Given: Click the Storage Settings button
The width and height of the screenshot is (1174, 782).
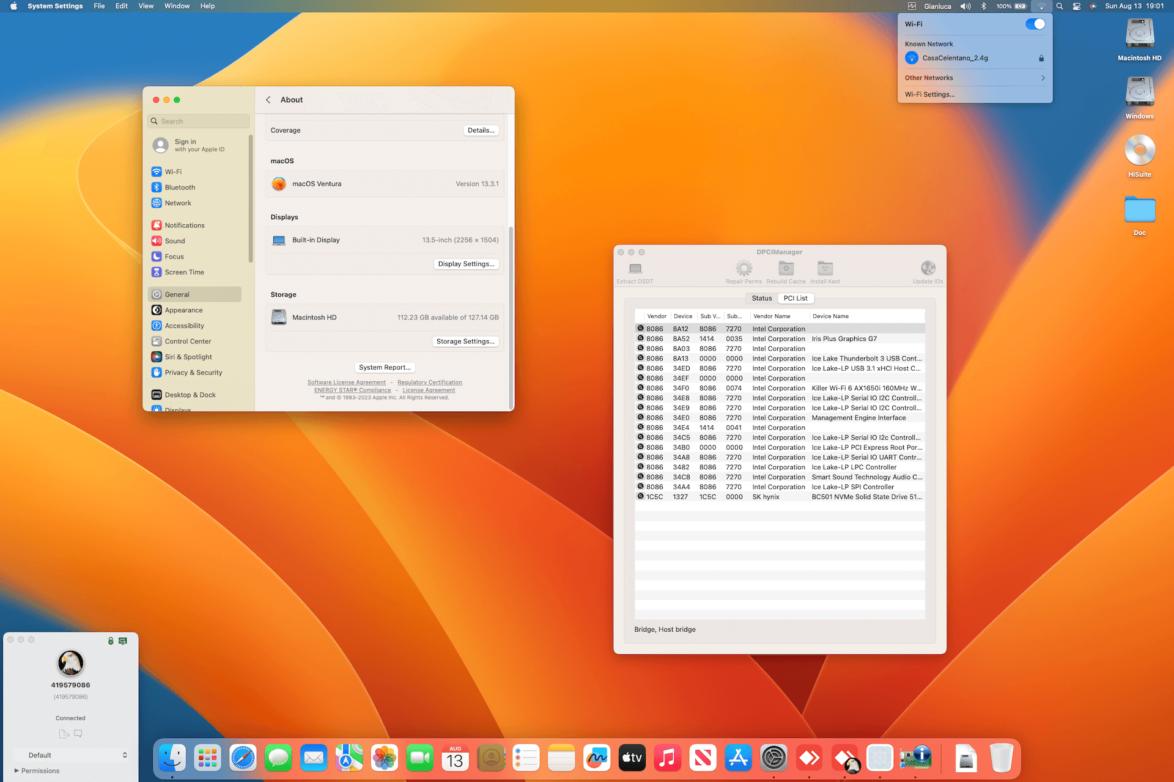Looking at the screenshot, I should pos(465,342).
